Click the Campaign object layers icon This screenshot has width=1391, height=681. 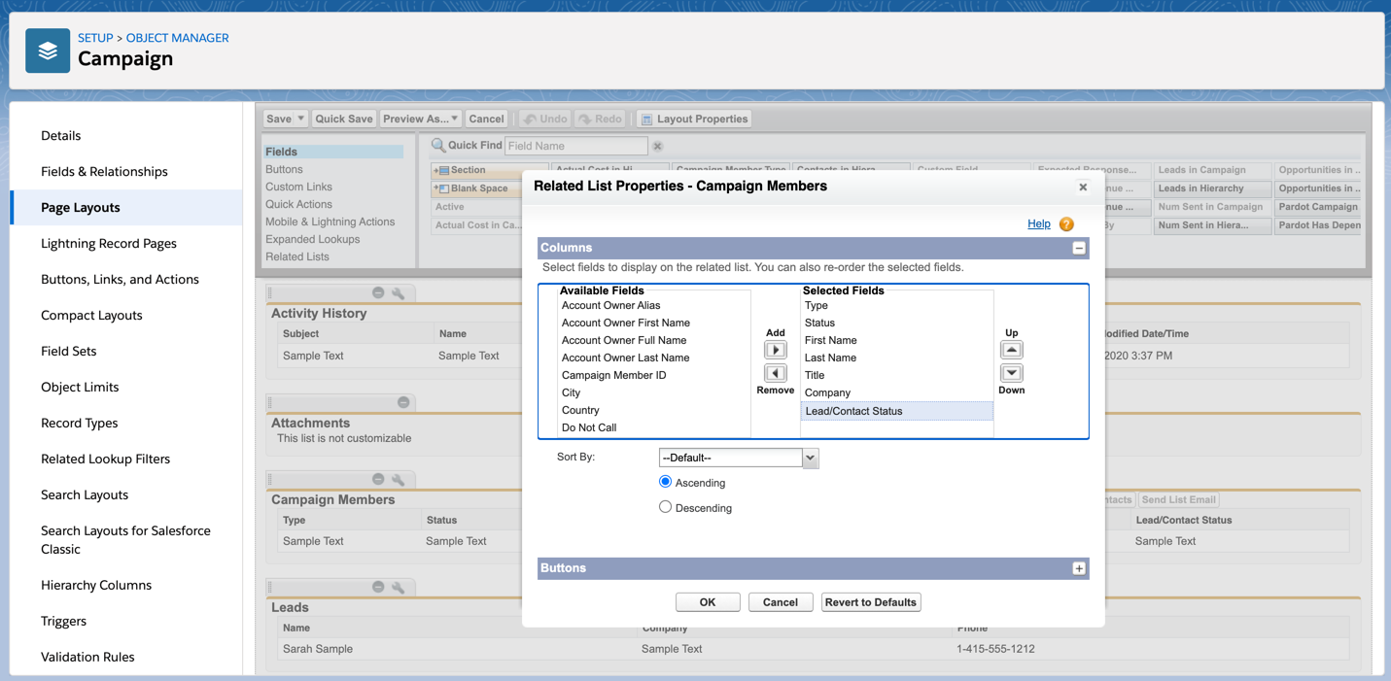point(48,51)
